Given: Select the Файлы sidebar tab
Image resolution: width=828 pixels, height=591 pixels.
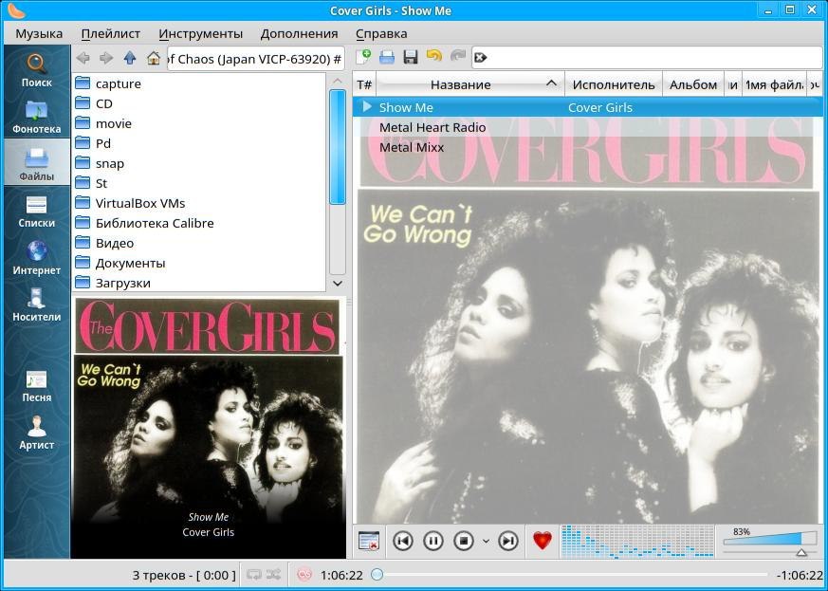Looking at the screenshot, I should click(x=36, y=162).
